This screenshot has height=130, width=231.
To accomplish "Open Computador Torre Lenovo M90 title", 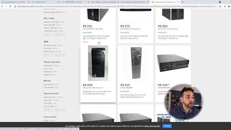I will tap(97, 93).
